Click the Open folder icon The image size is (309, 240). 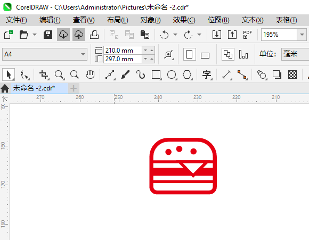coord(24,35)
